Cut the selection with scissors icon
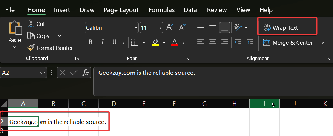The height and width of the screenshot is (136, 333). tap(31, 24)
